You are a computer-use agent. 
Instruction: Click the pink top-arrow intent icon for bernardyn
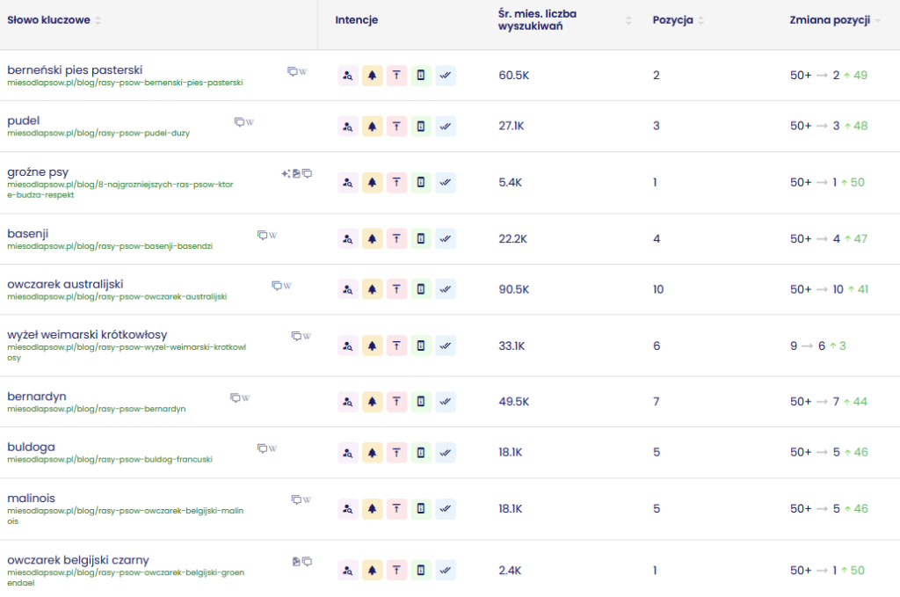pos(396,402)
